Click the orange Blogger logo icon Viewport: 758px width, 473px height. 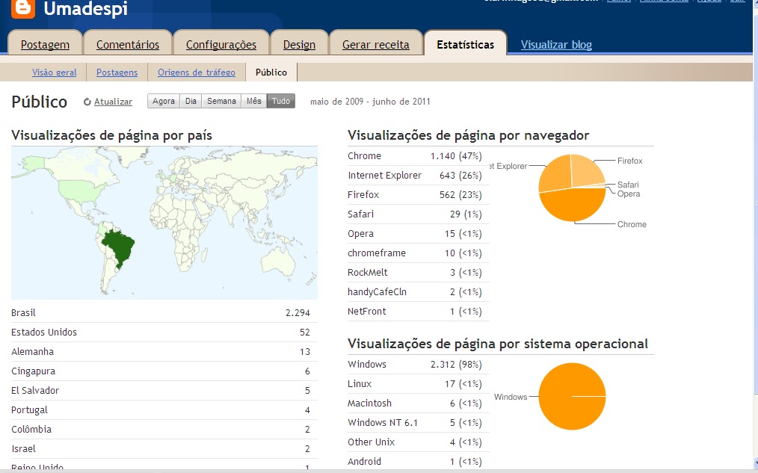pos(23,9)
